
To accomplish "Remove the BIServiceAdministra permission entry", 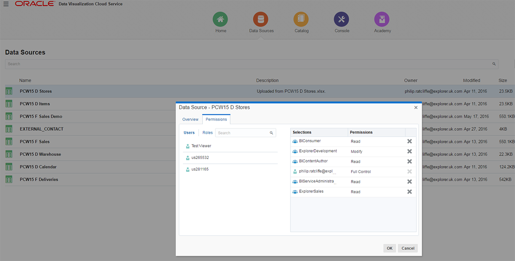I will click(x=409, y=182).
